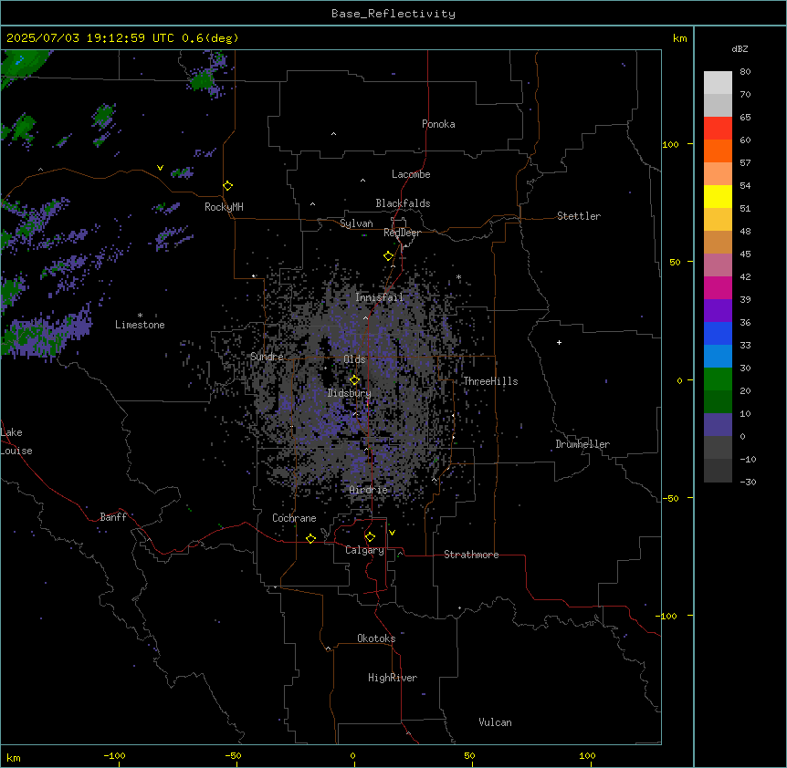The width and height of the screenshot is (787, 768).
Task: Click the Olds town label
Action: click(x=354, y=359)
